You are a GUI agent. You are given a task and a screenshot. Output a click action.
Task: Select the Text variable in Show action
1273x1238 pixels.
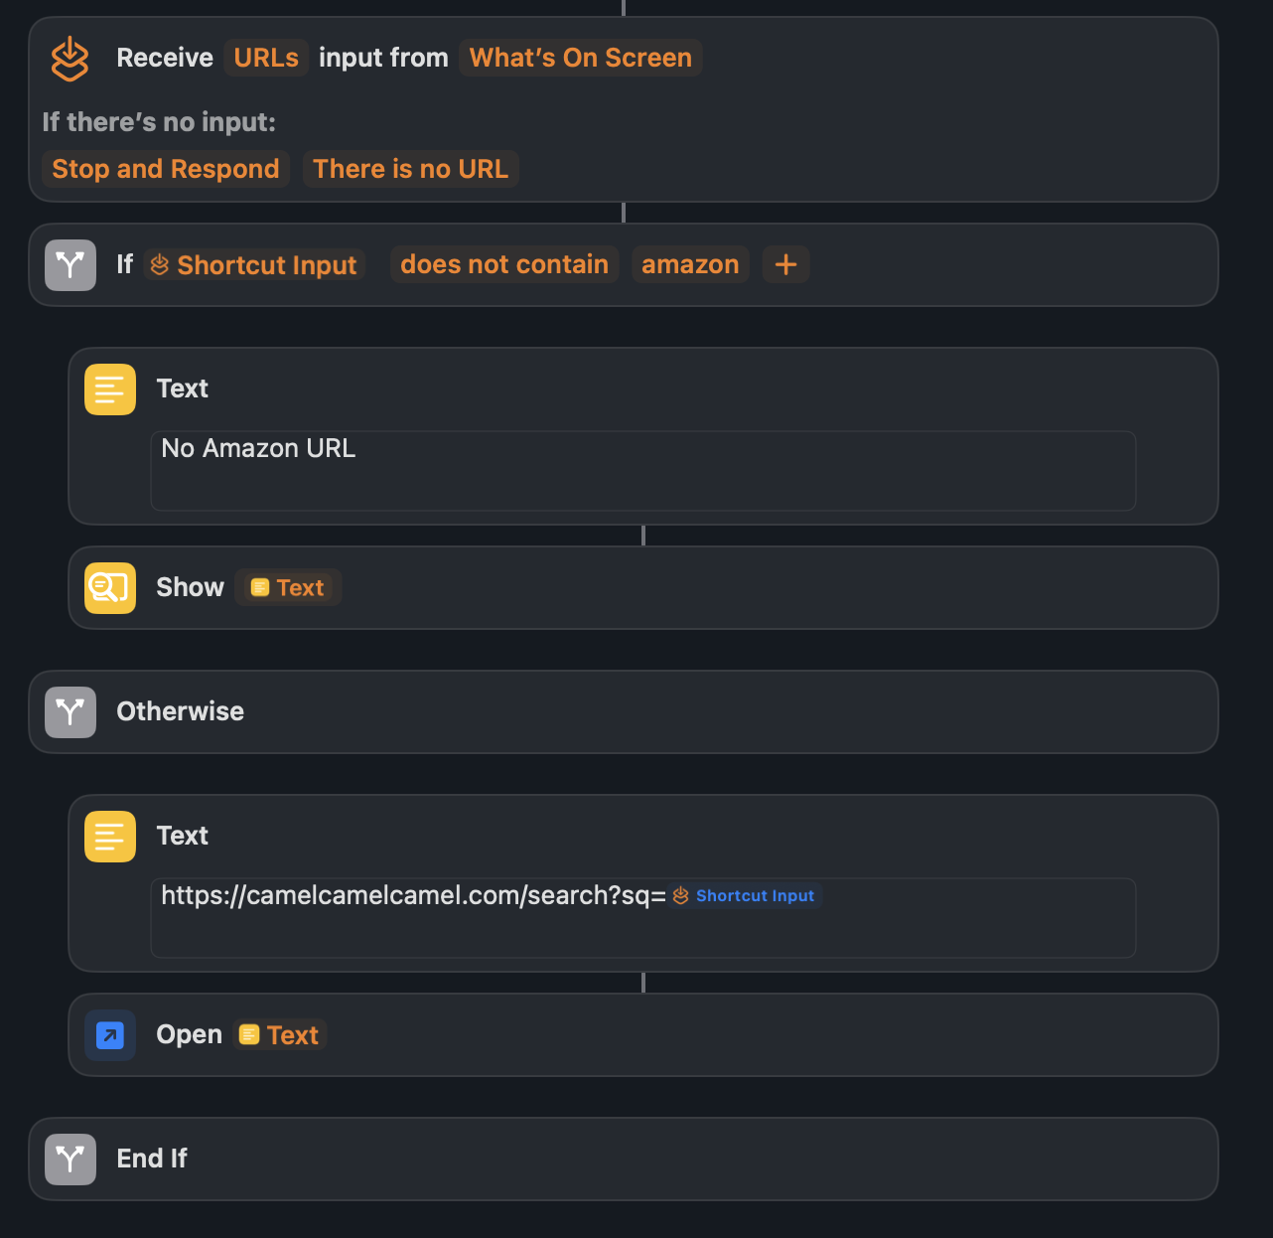pyautogui.click(x=288, y=588)
